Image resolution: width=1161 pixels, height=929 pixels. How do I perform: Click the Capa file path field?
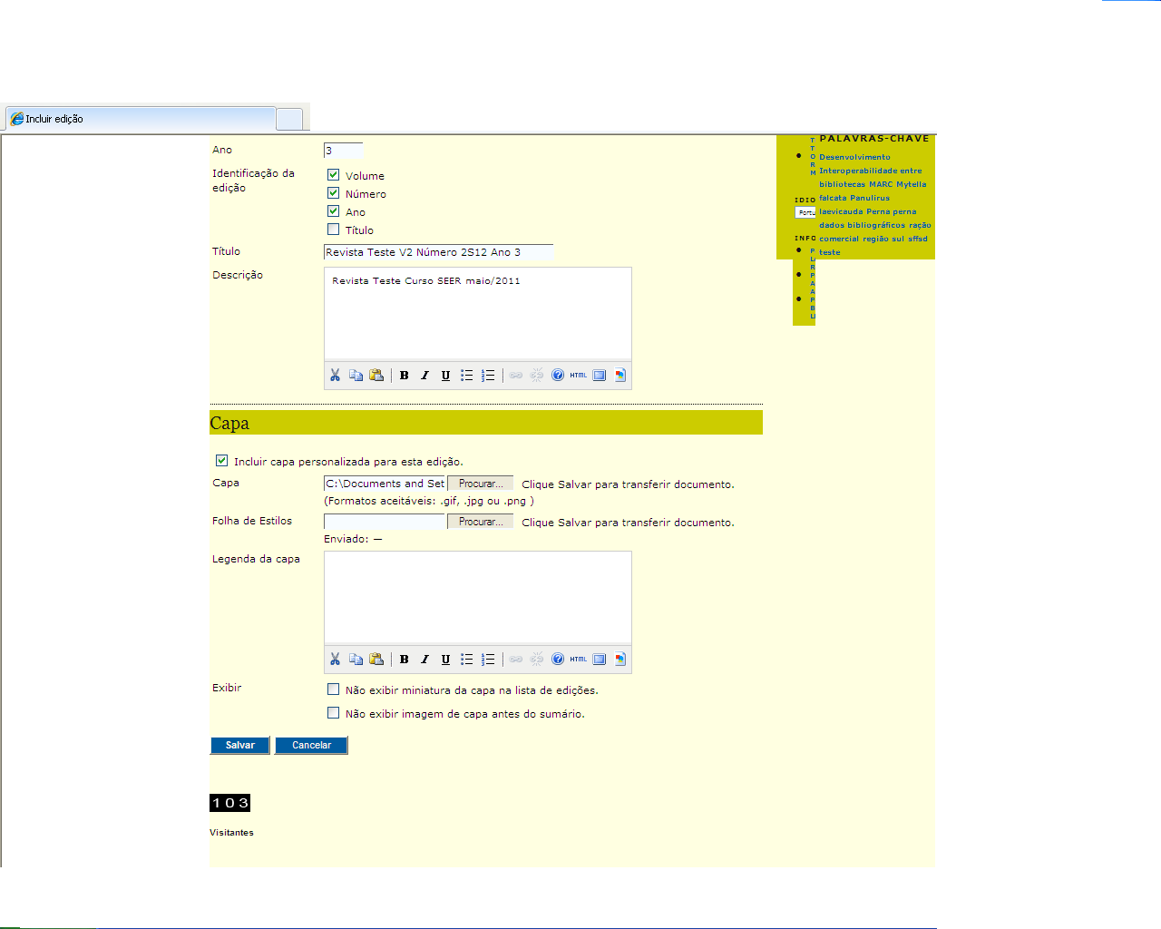(x=385, y=484)
